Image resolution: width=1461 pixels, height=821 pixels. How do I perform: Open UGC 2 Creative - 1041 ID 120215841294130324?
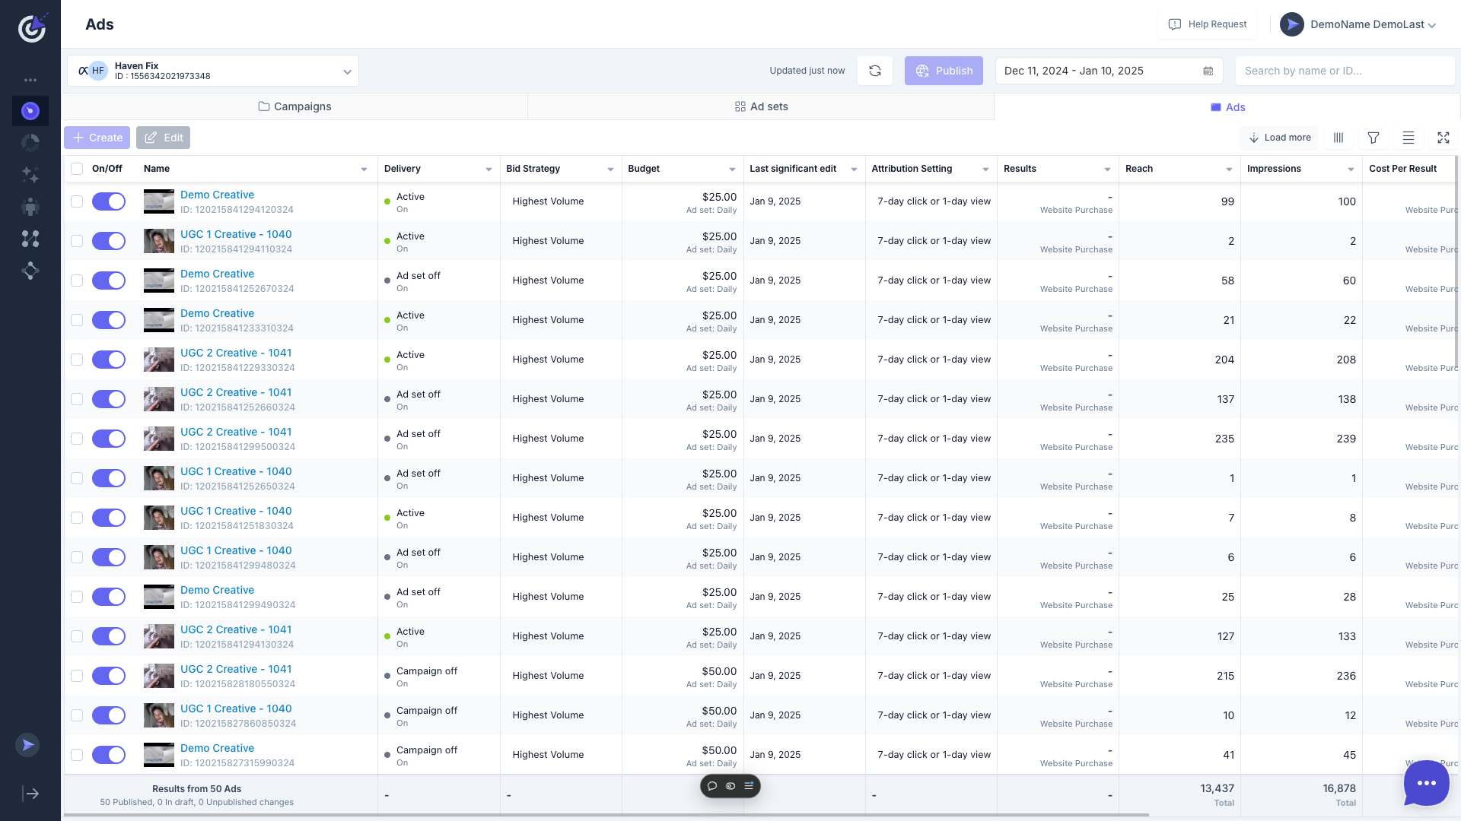point(236,629)
